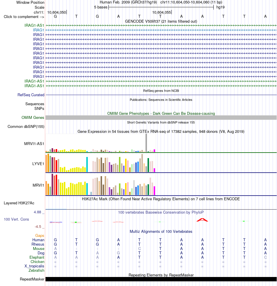Screen dimensions: 277x286
Task: Click the light-blue IRAG1 transcript label
Action: tap(38, 30)
